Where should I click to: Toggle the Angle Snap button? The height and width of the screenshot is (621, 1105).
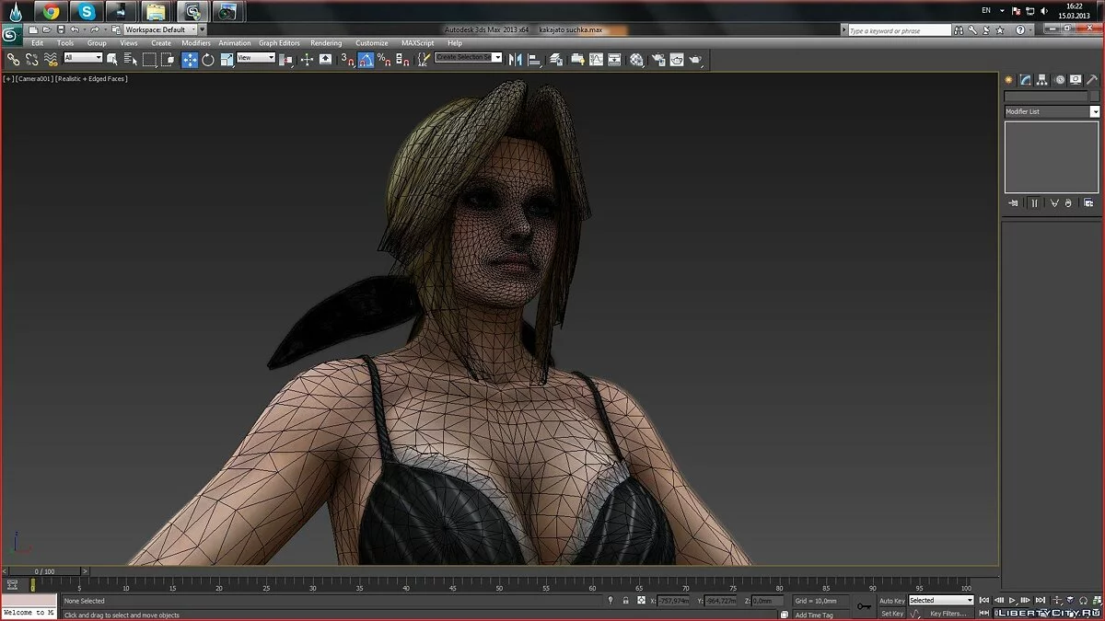(x=366, y=59)
